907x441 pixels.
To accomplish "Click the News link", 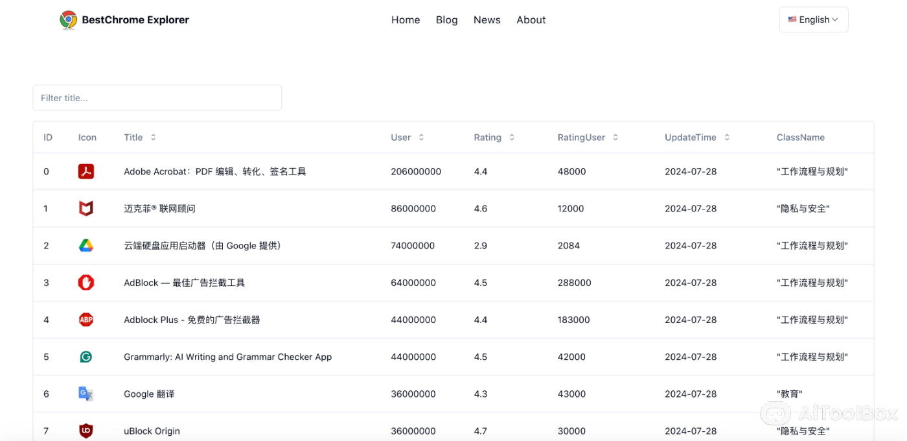I will pyautogui.click(x=487, y=19).
